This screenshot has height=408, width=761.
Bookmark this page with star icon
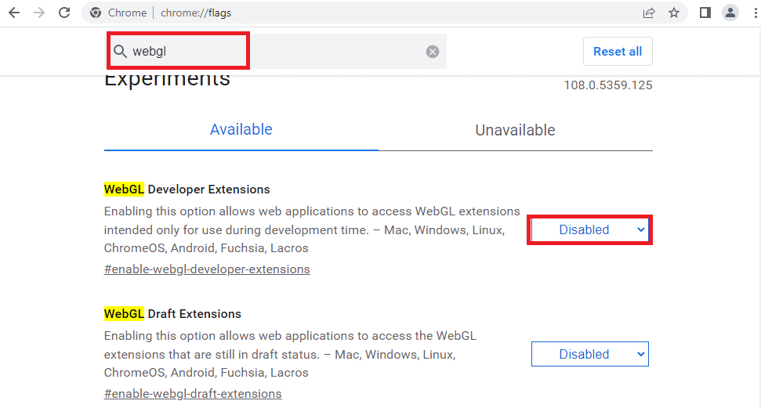tap(674, 13)
